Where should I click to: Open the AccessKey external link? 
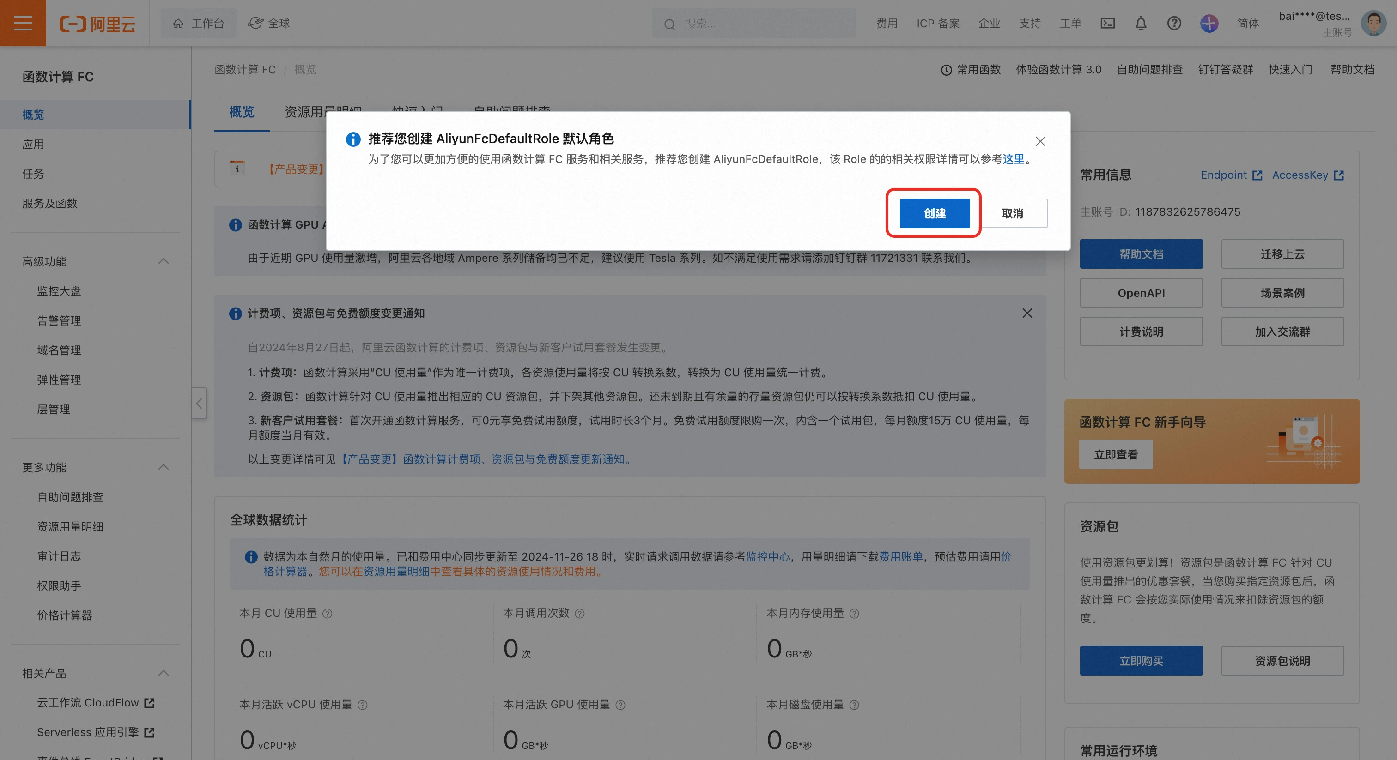[1307, 175]
